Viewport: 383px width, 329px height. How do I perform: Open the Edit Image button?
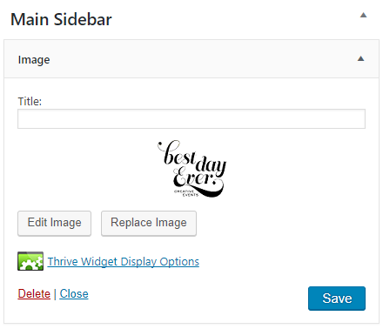(x=55, y=223)
